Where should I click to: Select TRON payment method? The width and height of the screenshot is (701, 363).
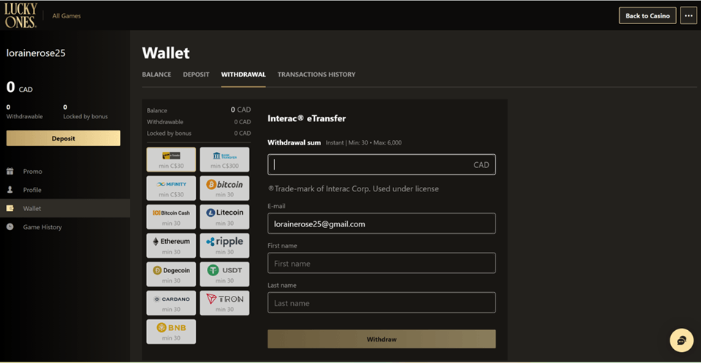click(x=224, y=302)
